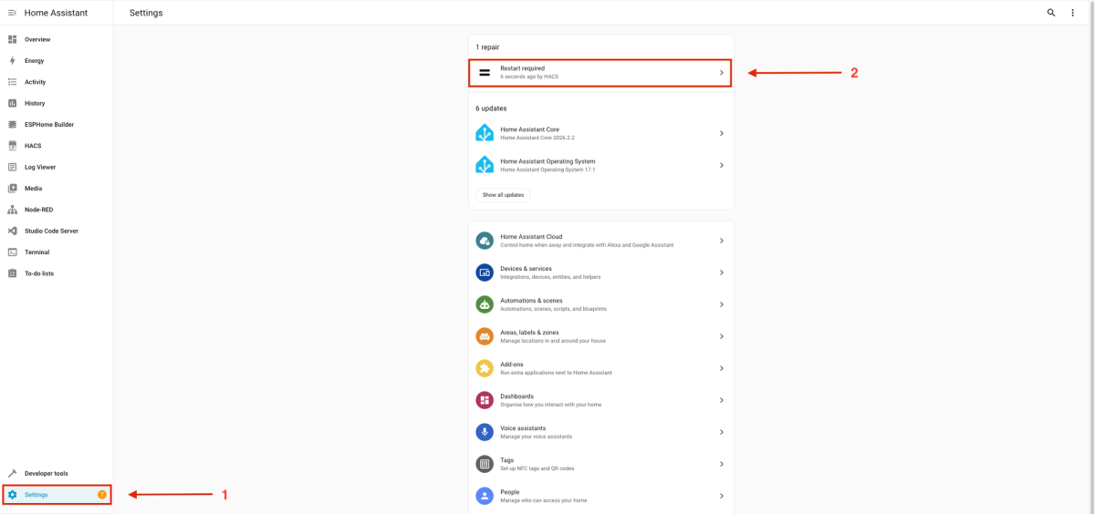Screen dimensions: 1095x514
Task: Click the Dashboards grid icon
Action: 485,400
